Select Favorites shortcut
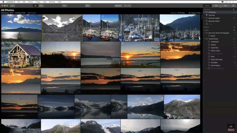 pos(220,15)
